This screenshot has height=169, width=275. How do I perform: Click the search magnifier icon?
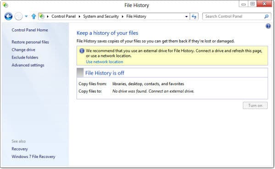point(266,16)
